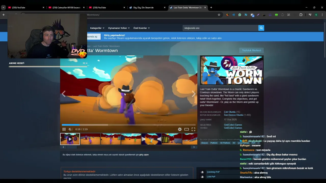
Task: Open the Extensions puzzle-piece menu
Action: [x=301, y=15]
